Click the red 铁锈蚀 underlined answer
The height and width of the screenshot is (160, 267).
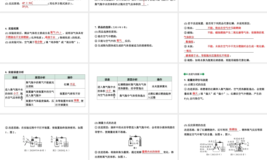click(233, 130)
